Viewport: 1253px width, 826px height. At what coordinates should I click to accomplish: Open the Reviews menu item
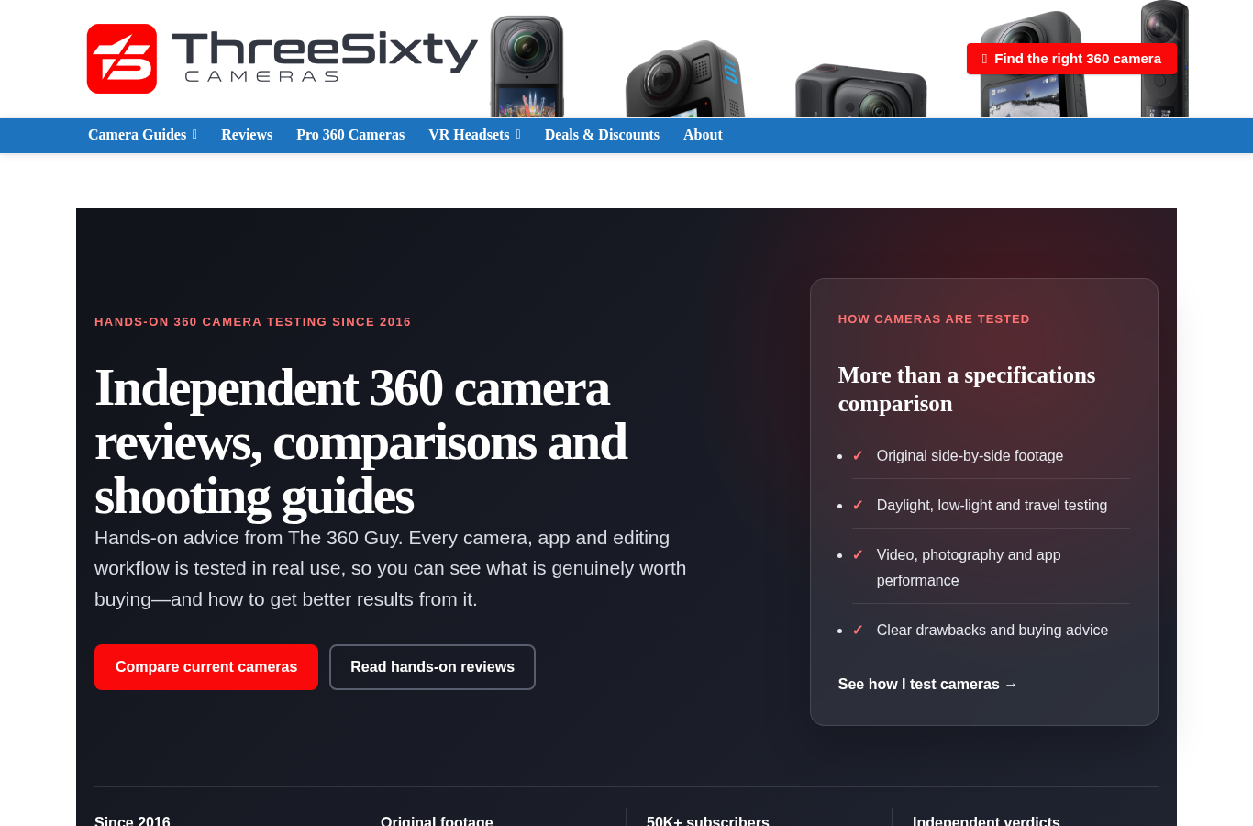(x=247, y=135)
